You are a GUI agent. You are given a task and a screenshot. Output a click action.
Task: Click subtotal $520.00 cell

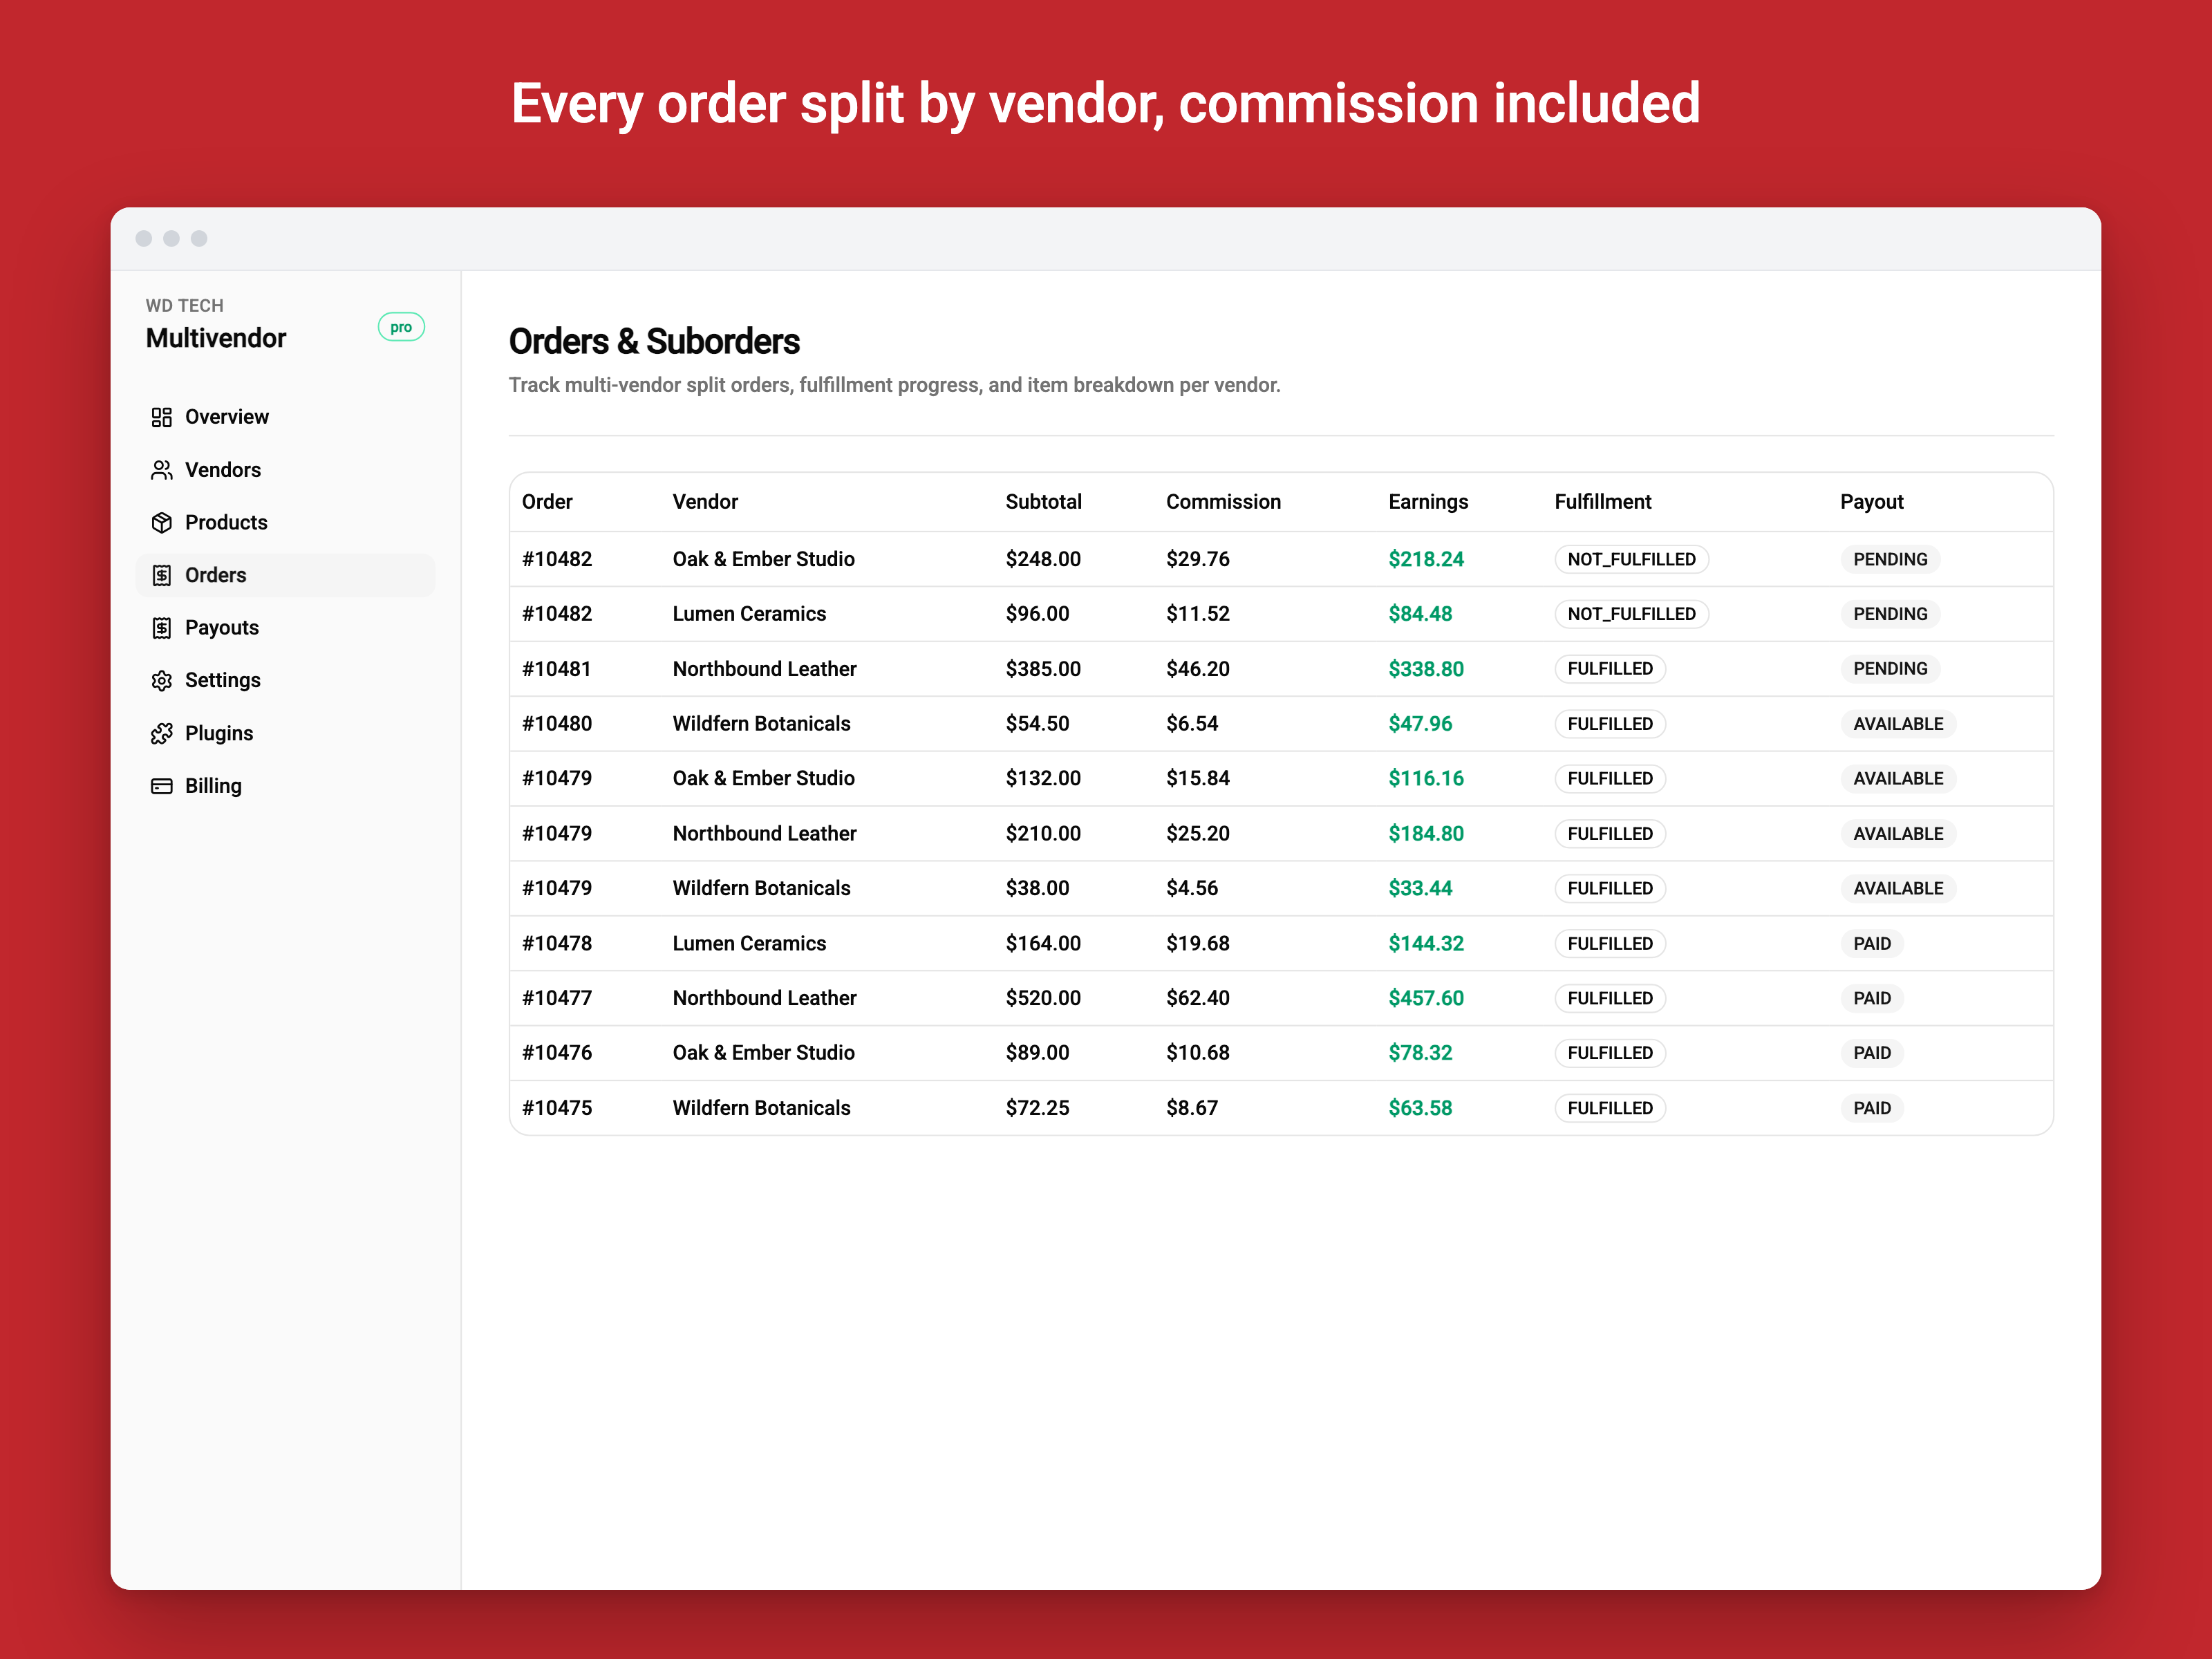tap(1043, 998)
